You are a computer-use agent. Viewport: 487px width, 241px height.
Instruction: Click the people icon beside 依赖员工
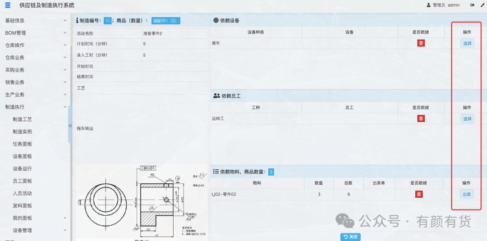(x=216, y=96)
